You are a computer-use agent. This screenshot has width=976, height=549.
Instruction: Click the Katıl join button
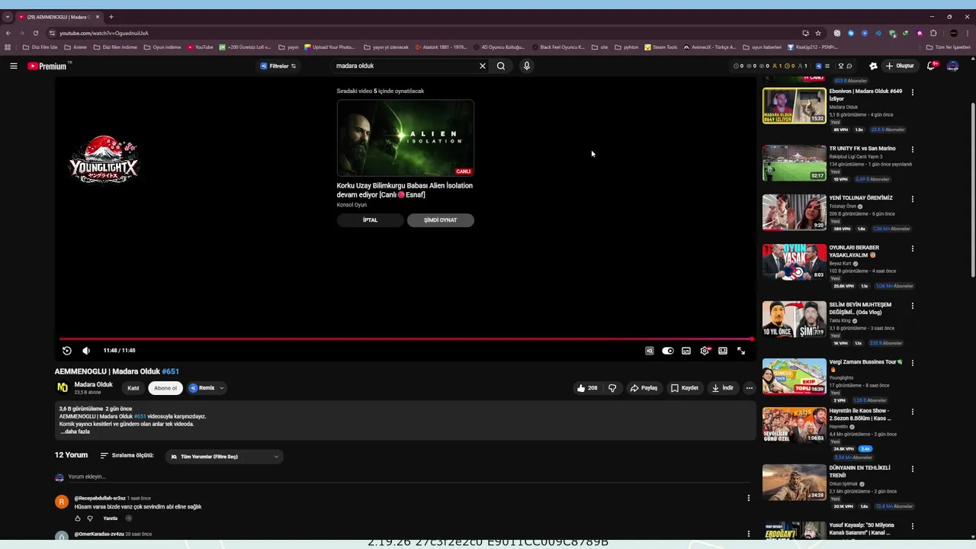pos(133,388)
